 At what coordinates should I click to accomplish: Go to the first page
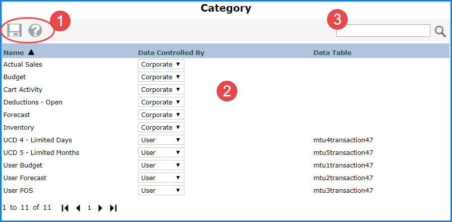pyautogui.click(x=65, y=208)
